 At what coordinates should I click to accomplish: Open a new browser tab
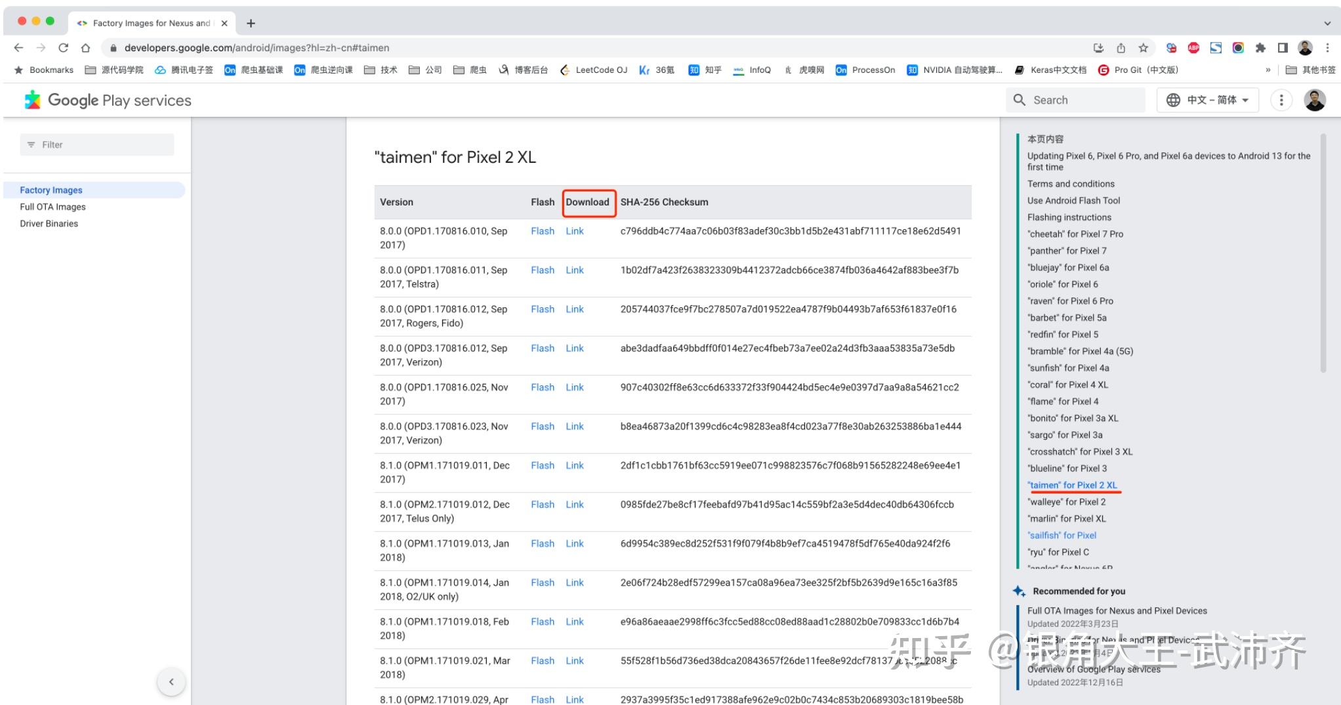[x=251, y=23]
